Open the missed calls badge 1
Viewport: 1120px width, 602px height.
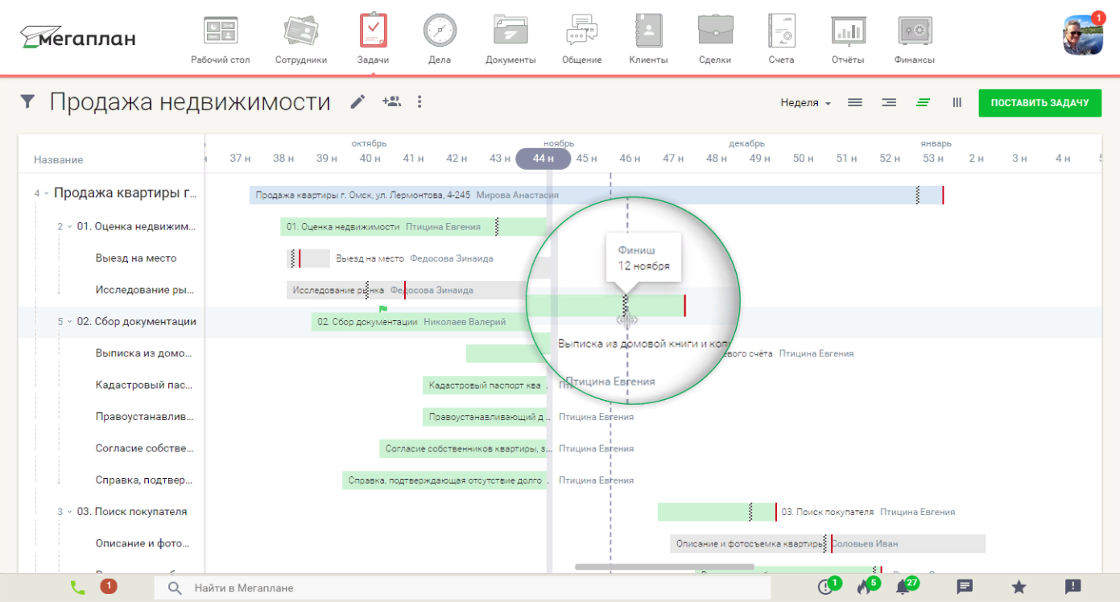108,587
